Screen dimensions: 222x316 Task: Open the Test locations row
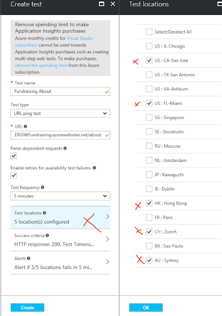pos(60,217)
